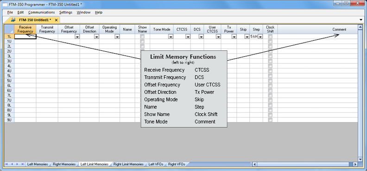This screenshot has height=171, width=367.
Task: Click the next sheet navigation arrow
Action: tap(17, 164)
